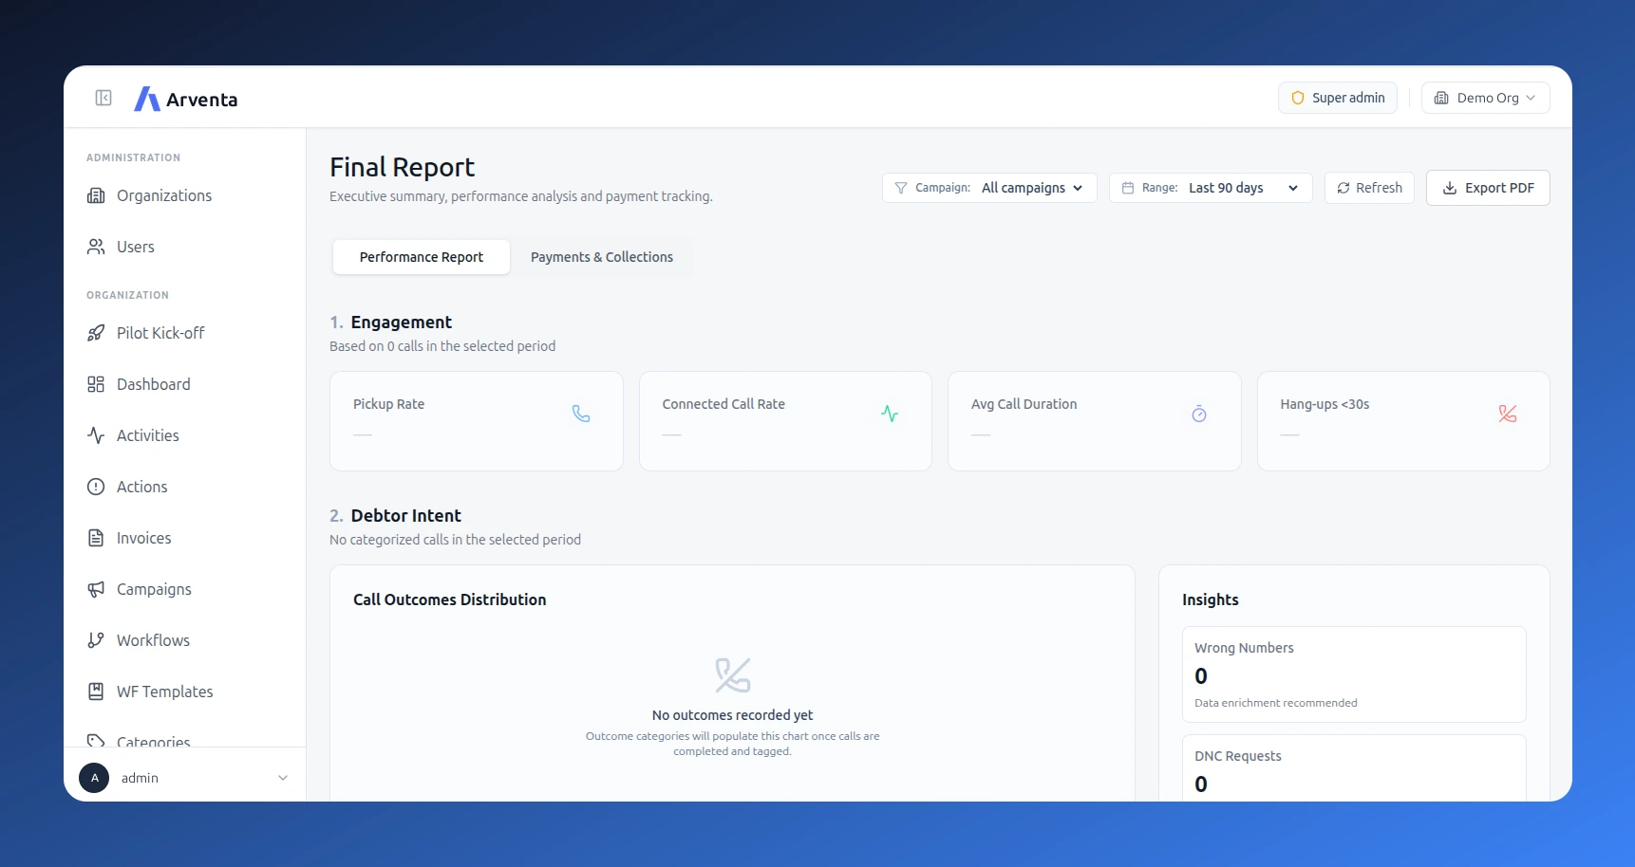Screen dimensions: 1635x867
Task: Click the WF Templates bookmark icon
Action: (x=96, y=692)
